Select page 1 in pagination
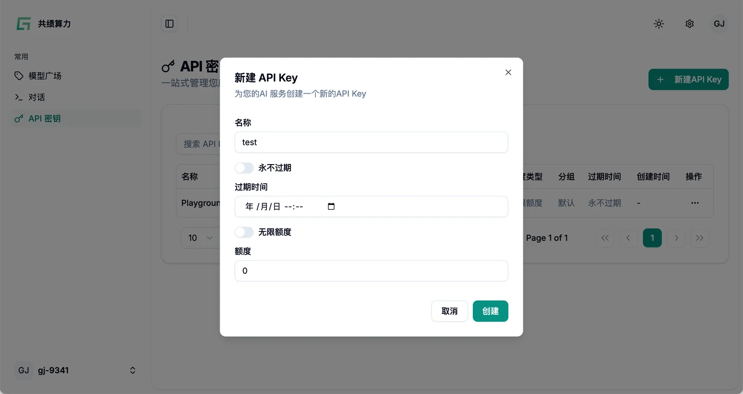743x394 pixels. pyautogui.click(x=652, y=238)
